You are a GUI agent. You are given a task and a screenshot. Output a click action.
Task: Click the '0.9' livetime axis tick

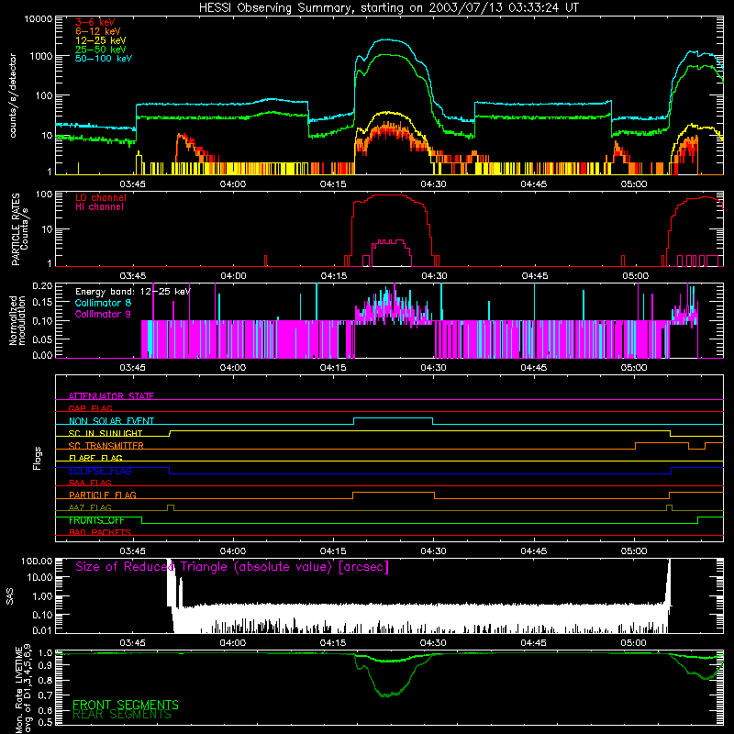coord(45,664)
